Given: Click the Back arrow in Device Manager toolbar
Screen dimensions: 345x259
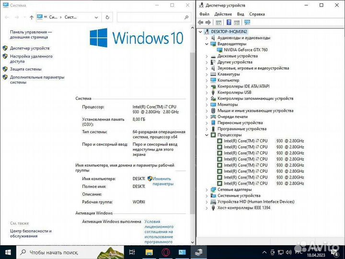Looking at the screenshot, I should point(201,23).
